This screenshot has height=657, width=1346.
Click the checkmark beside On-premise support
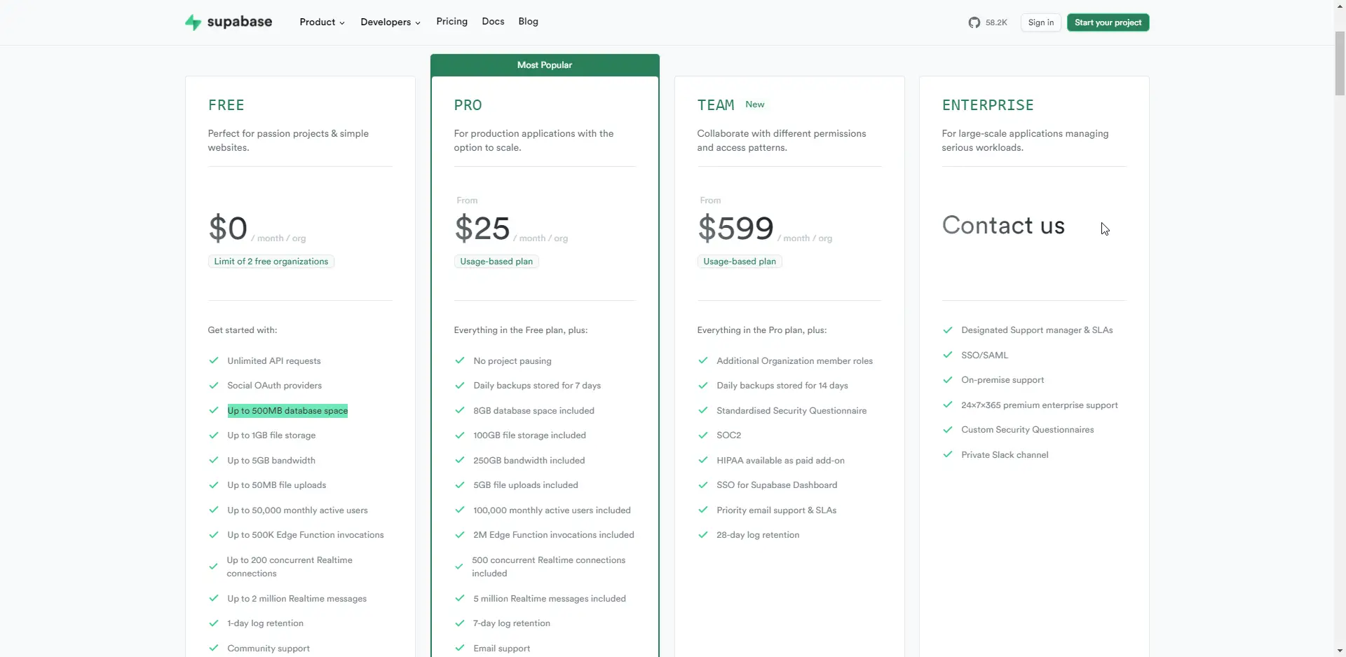pos(948,379)
